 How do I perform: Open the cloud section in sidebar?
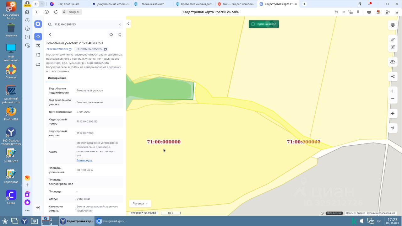[38, 64]
